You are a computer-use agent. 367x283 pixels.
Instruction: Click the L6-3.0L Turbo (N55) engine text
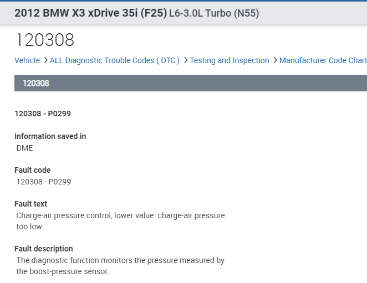pos(214,13)
